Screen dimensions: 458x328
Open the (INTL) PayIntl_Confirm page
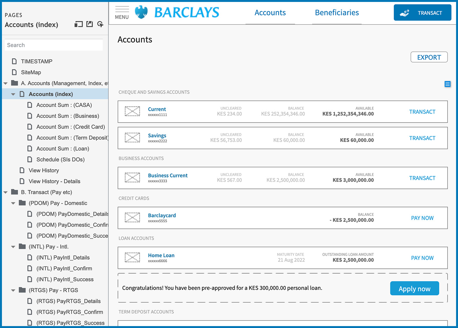pos(64,268)
